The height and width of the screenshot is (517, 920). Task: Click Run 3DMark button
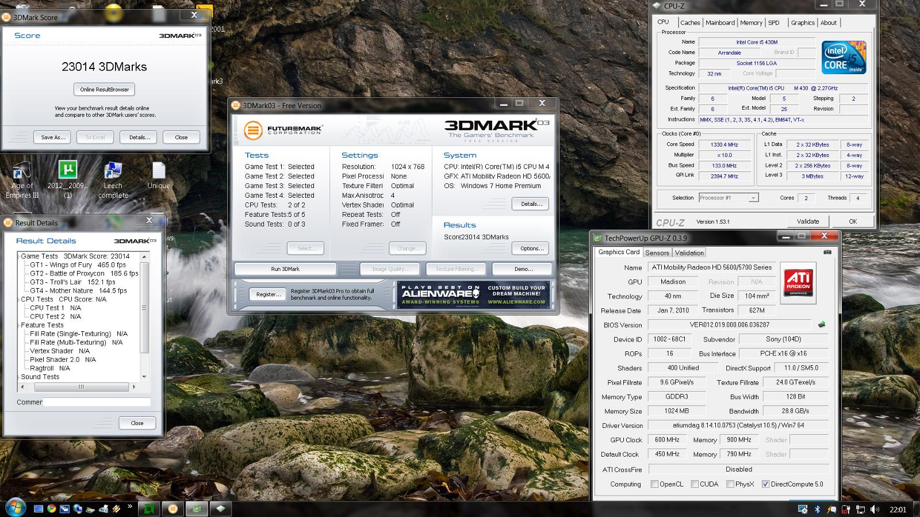[x=285, y=269]
